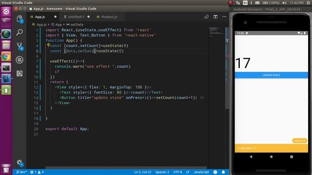This screenshot has height=175, width=312.
Task: Open the notifications bell in the status bar
Action: (223, 172)
